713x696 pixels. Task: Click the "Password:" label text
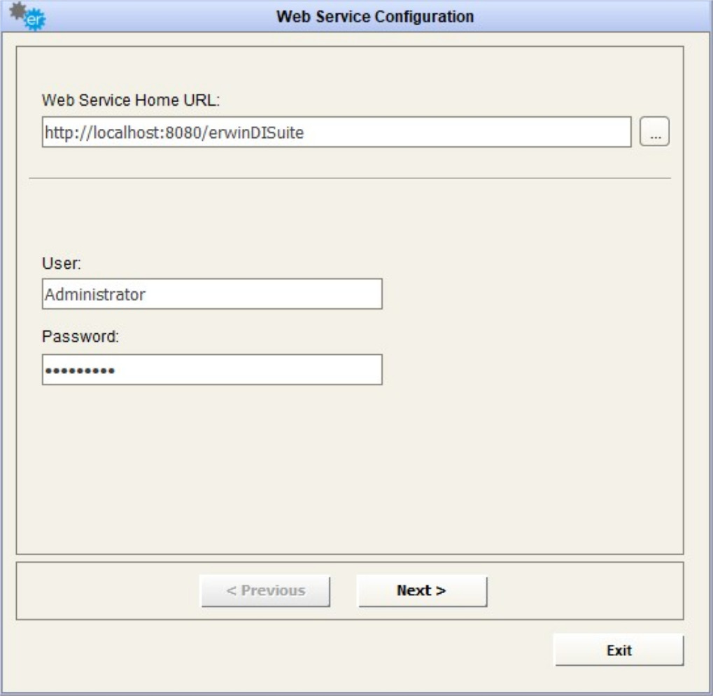[81, 336]
